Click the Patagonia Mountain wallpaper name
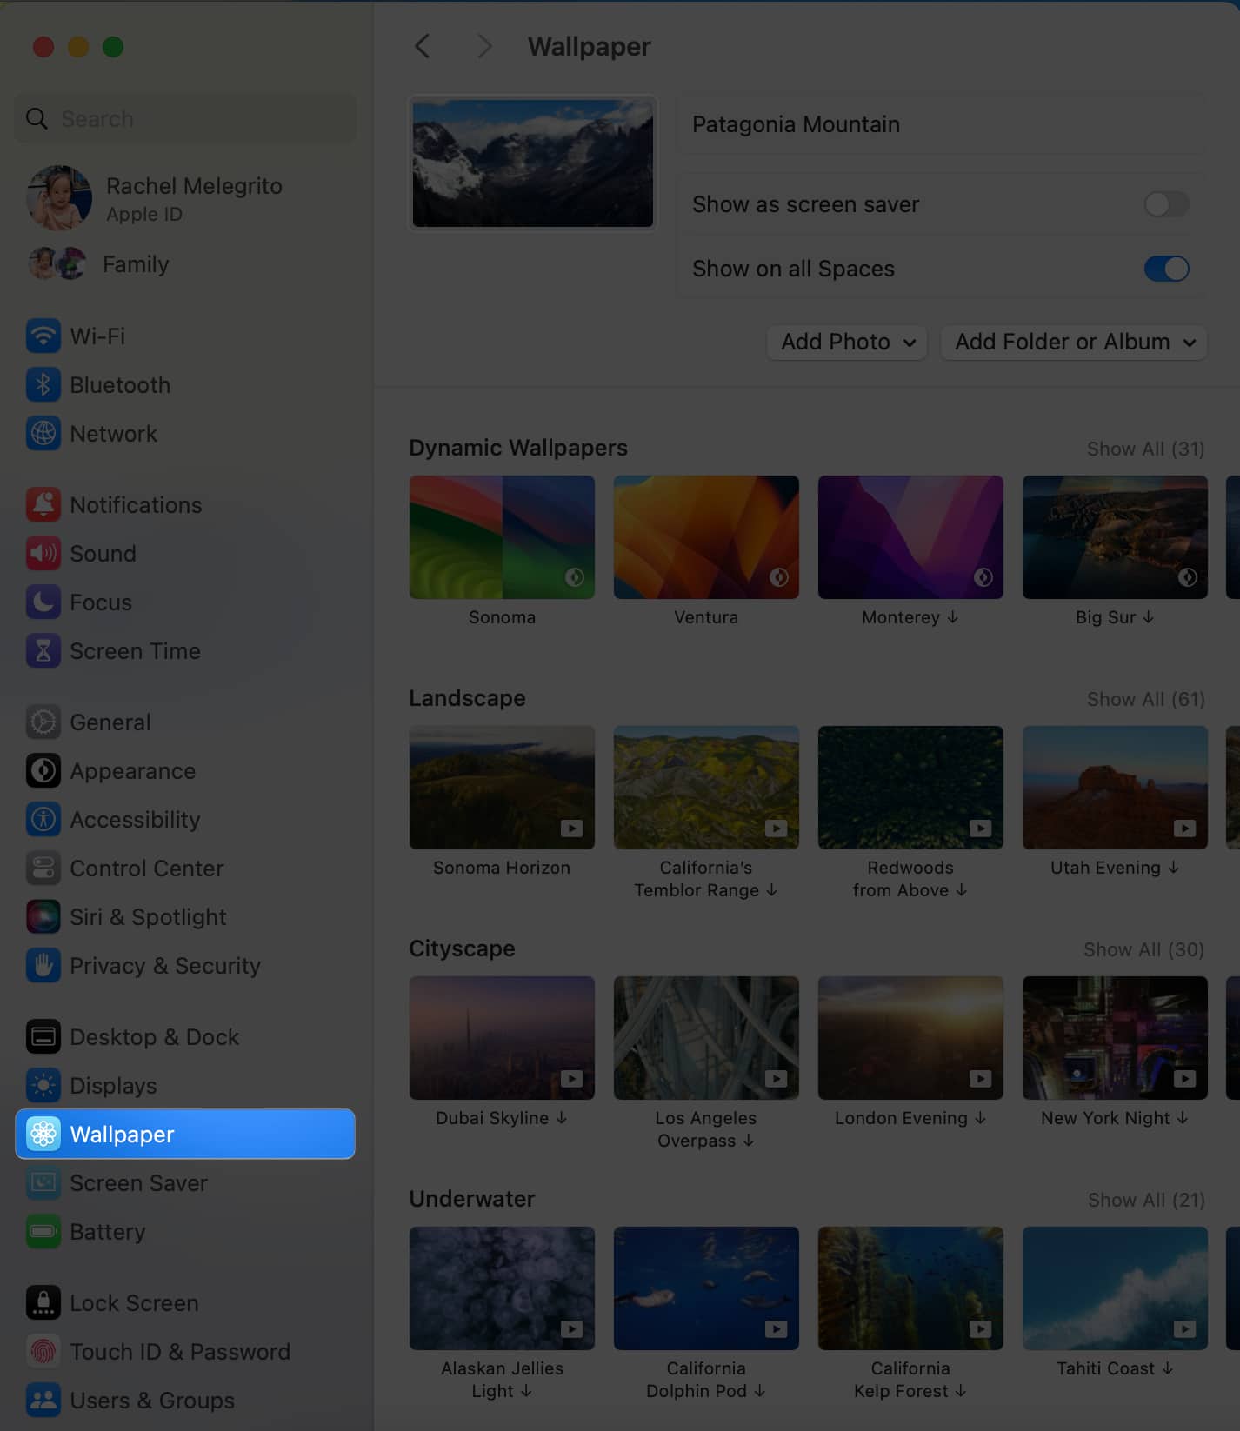 (x=796, y=124)
